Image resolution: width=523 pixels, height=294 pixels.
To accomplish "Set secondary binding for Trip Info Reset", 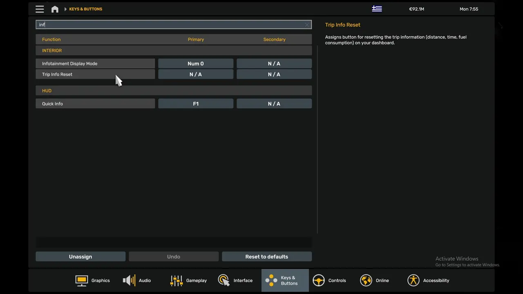I will pos(274,74).
